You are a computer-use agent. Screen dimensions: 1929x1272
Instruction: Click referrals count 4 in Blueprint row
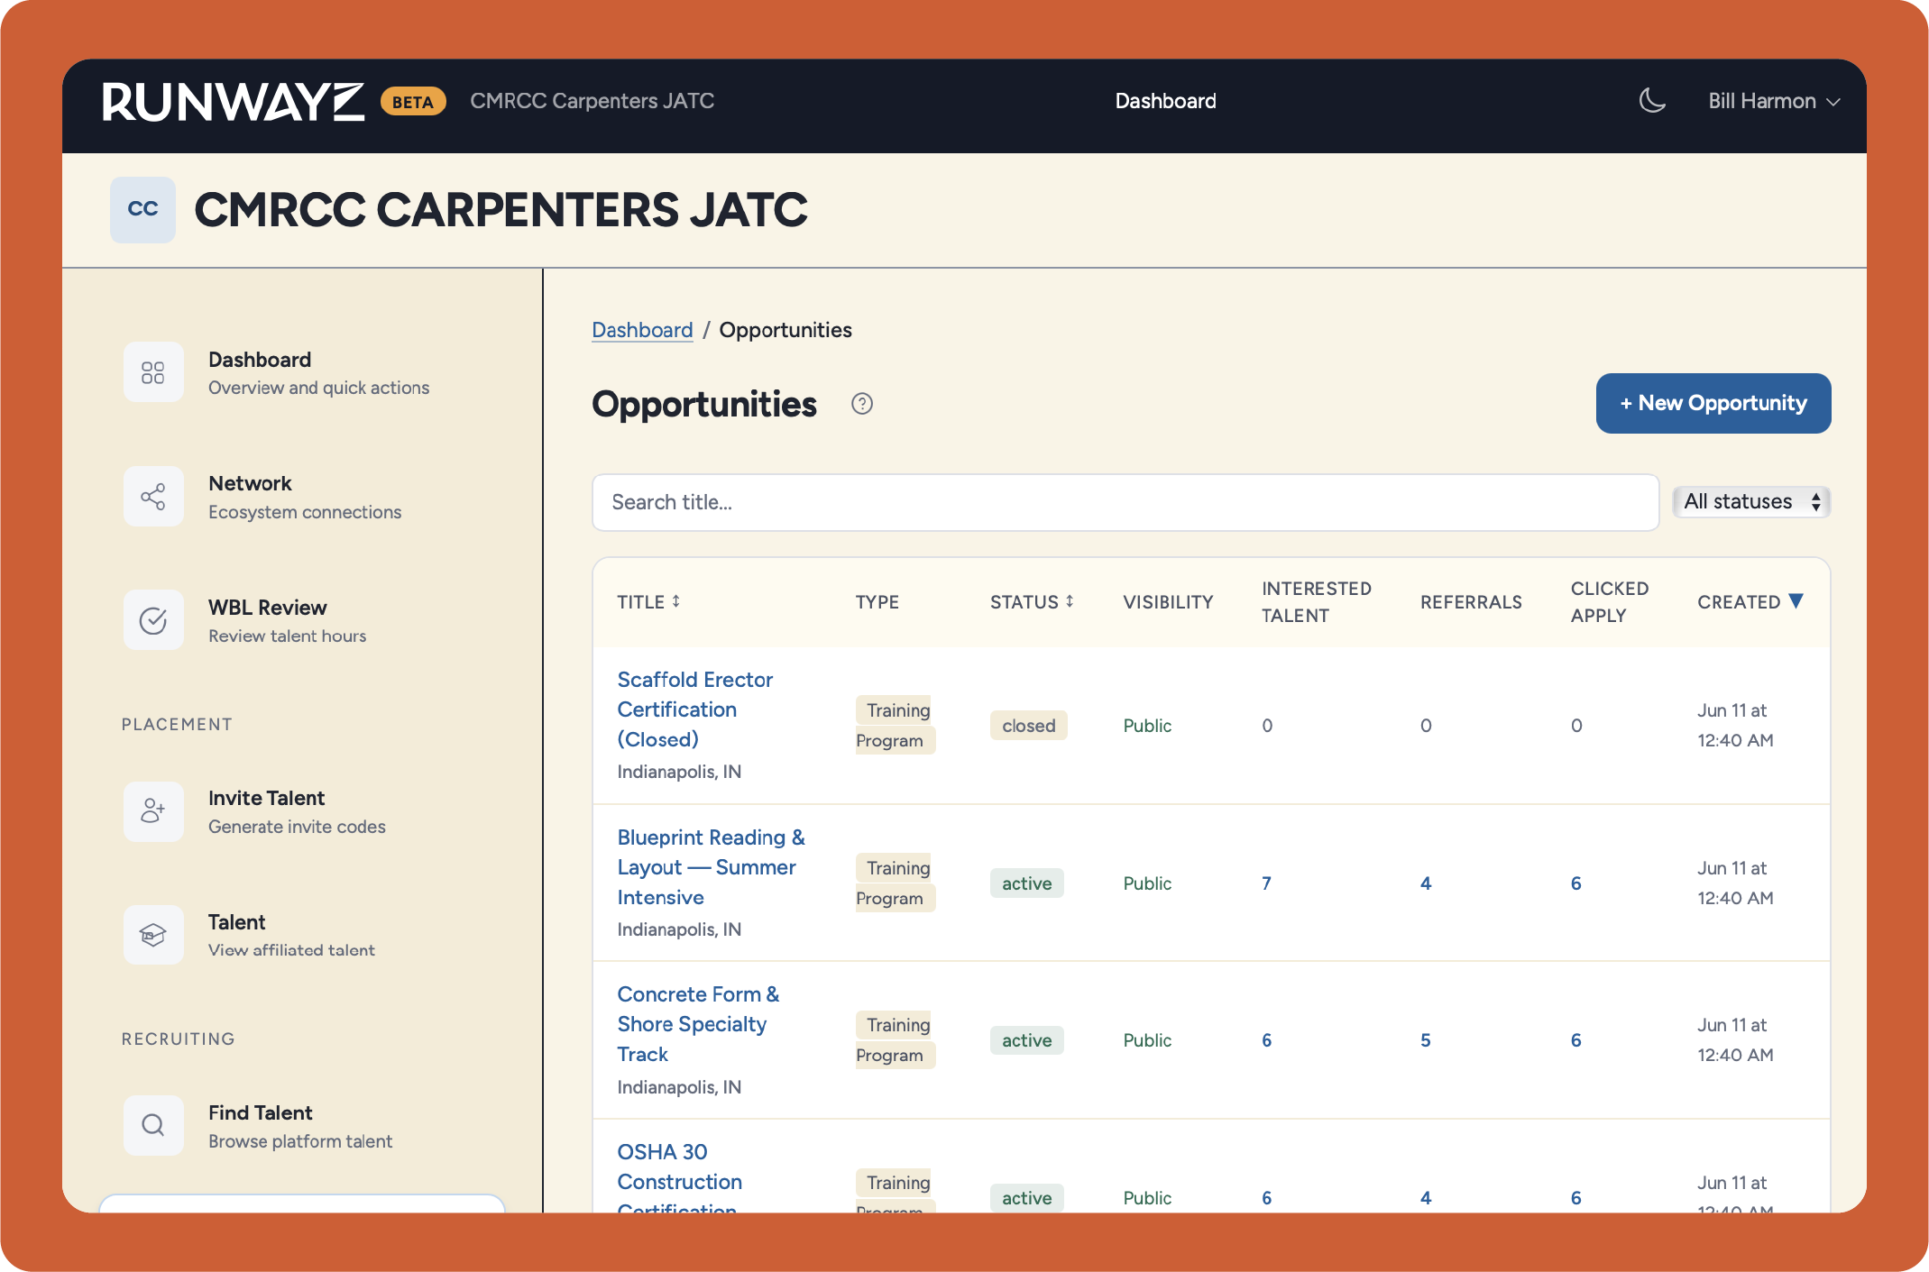pyautogui.click(x=1426, y=883)
